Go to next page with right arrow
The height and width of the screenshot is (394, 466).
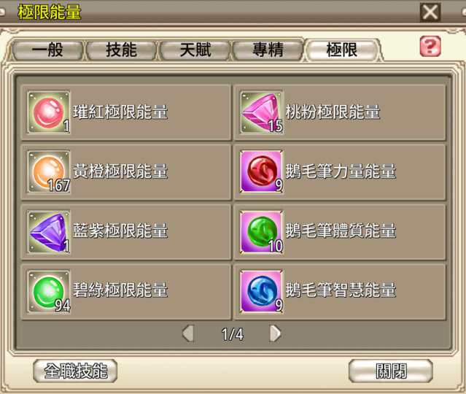tap(275, 333)
